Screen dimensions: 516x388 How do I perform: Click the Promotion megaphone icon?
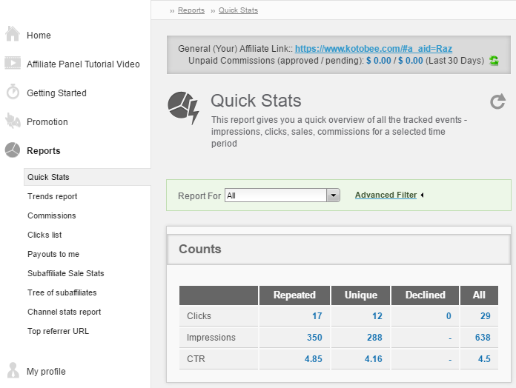click(x=13, y=121)
